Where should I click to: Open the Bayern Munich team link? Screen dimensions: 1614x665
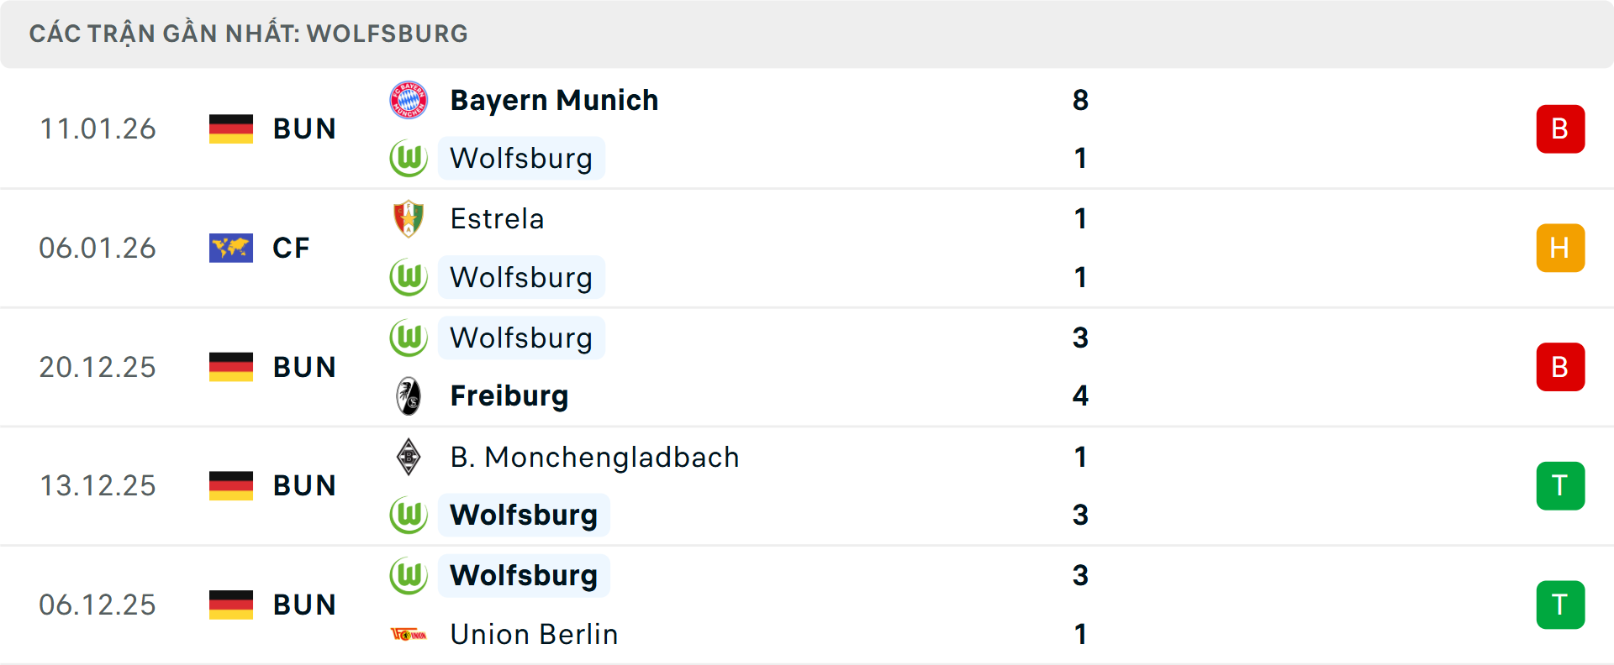[554, 100]
